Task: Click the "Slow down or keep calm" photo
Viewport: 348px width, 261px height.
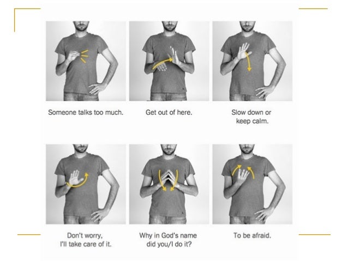Action: (x=253, y=61)
